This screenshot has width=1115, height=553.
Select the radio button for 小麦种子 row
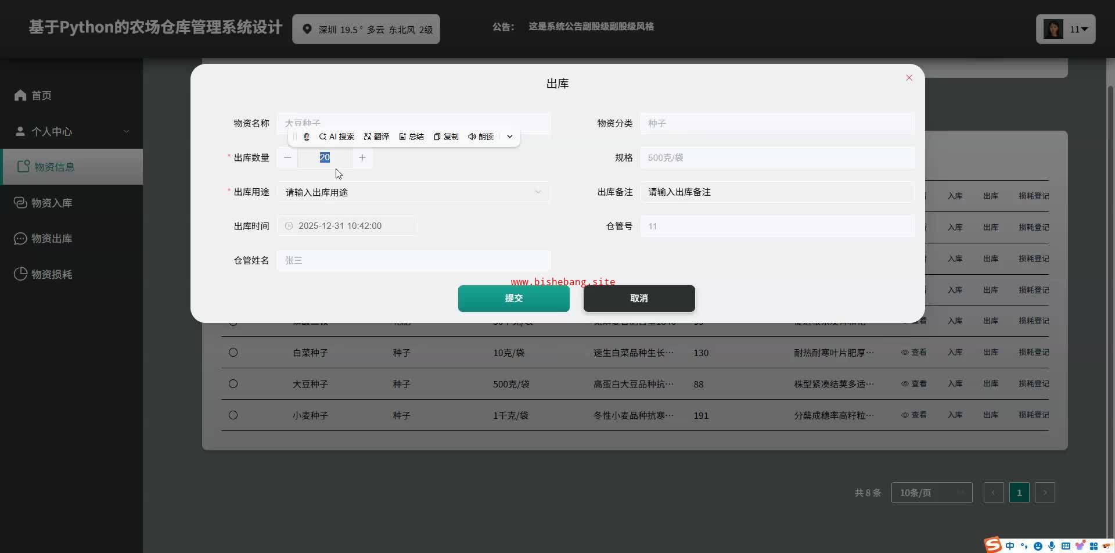pos(233,415)
